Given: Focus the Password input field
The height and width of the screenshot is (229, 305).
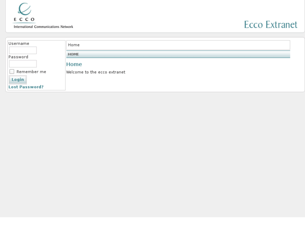Looking at the screenshot, I should [23, 64].
